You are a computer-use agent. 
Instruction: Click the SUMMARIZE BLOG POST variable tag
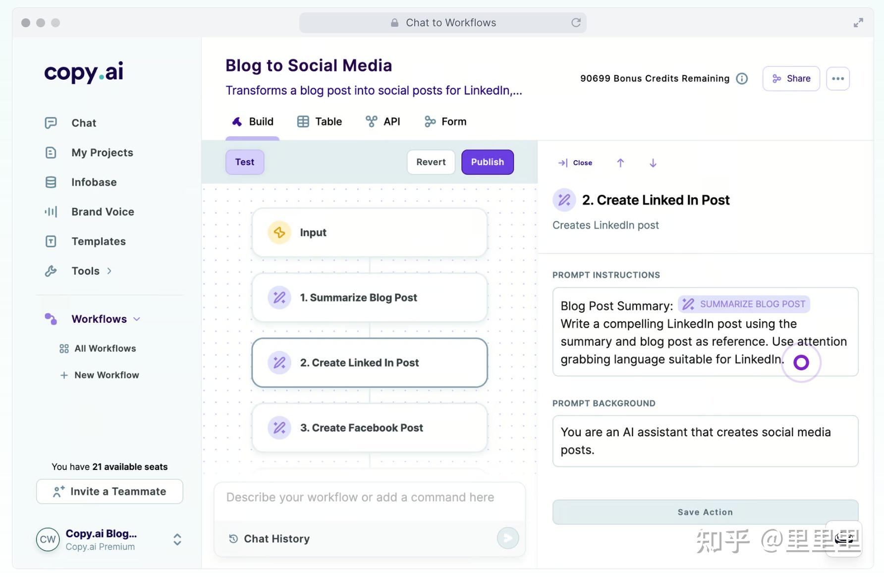744,304
